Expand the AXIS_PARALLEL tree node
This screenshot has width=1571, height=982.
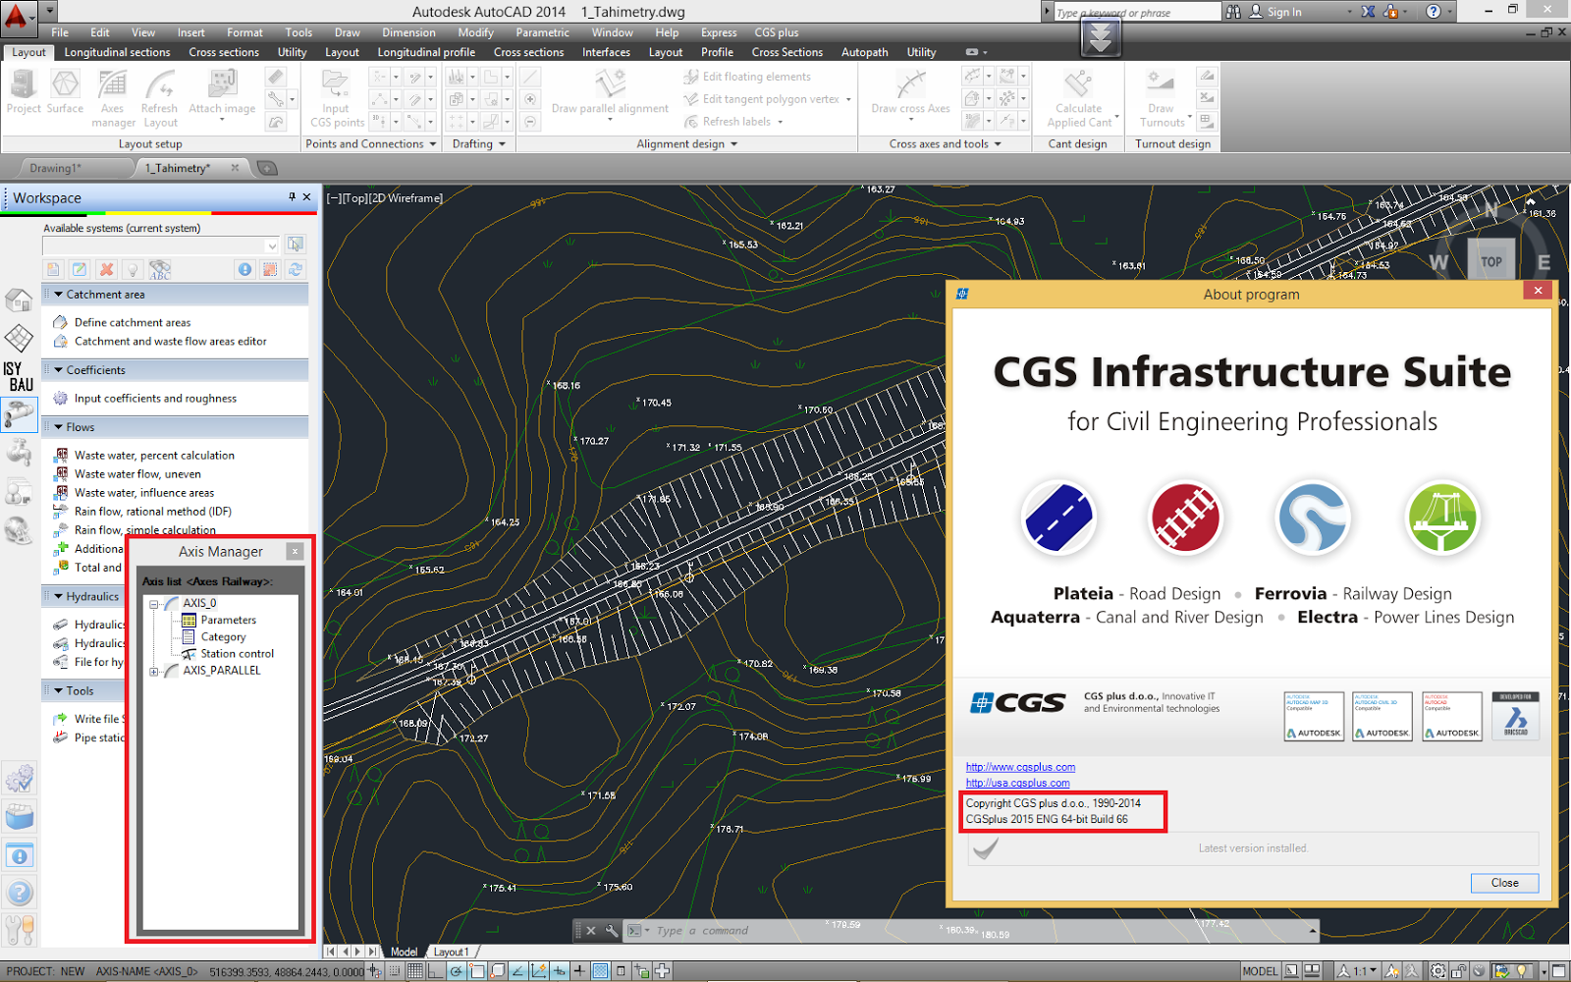(154, 672)
